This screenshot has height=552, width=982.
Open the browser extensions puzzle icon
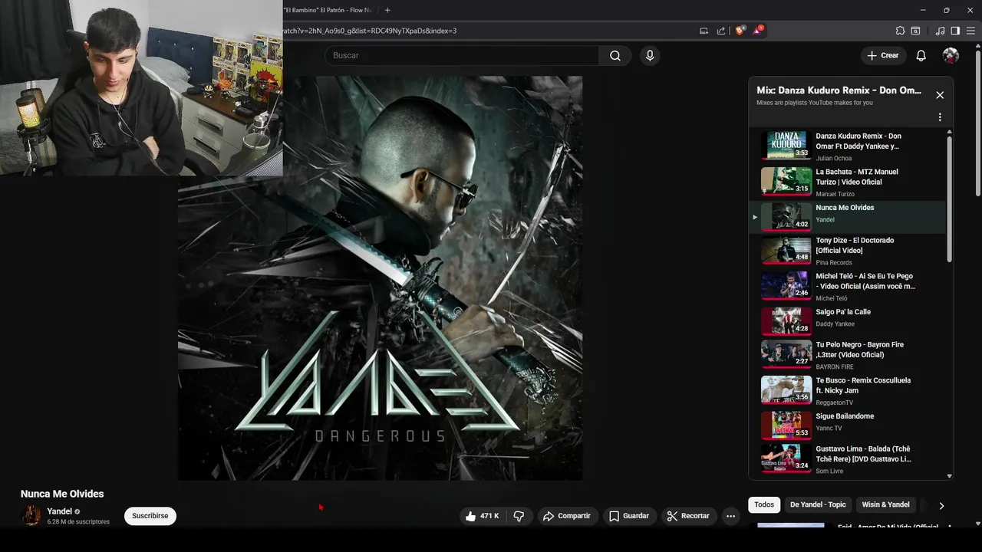click(x=900, y=31)
